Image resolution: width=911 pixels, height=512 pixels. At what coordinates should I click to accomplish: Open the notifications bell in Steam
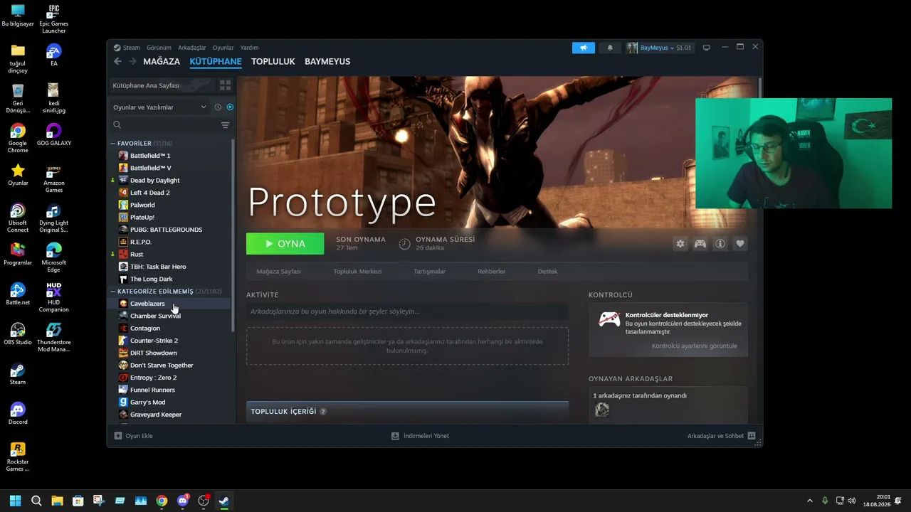click(610, 48)
